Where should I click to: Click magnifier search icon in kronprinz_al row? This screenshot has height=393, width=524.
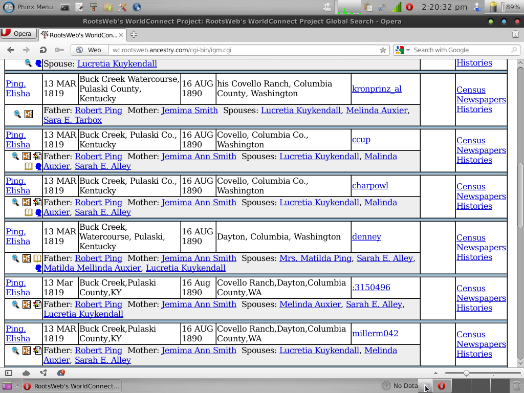17,114
